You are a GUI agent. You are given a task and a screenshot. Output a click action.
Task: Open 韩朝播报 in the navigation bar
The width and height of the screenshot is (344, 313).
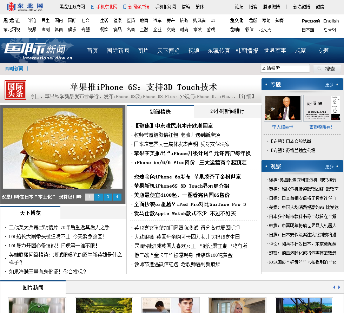point(247,51)
